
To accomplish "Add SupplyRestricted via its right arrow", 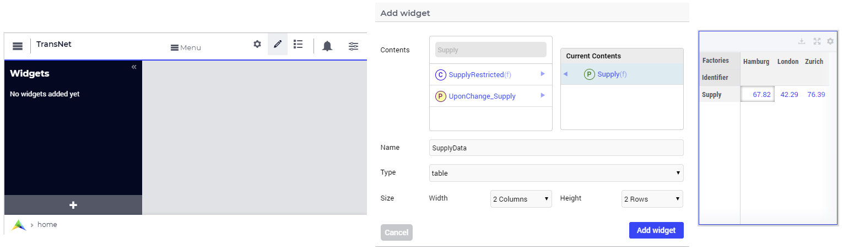I will pyautogui.click(x=543, y=74).
